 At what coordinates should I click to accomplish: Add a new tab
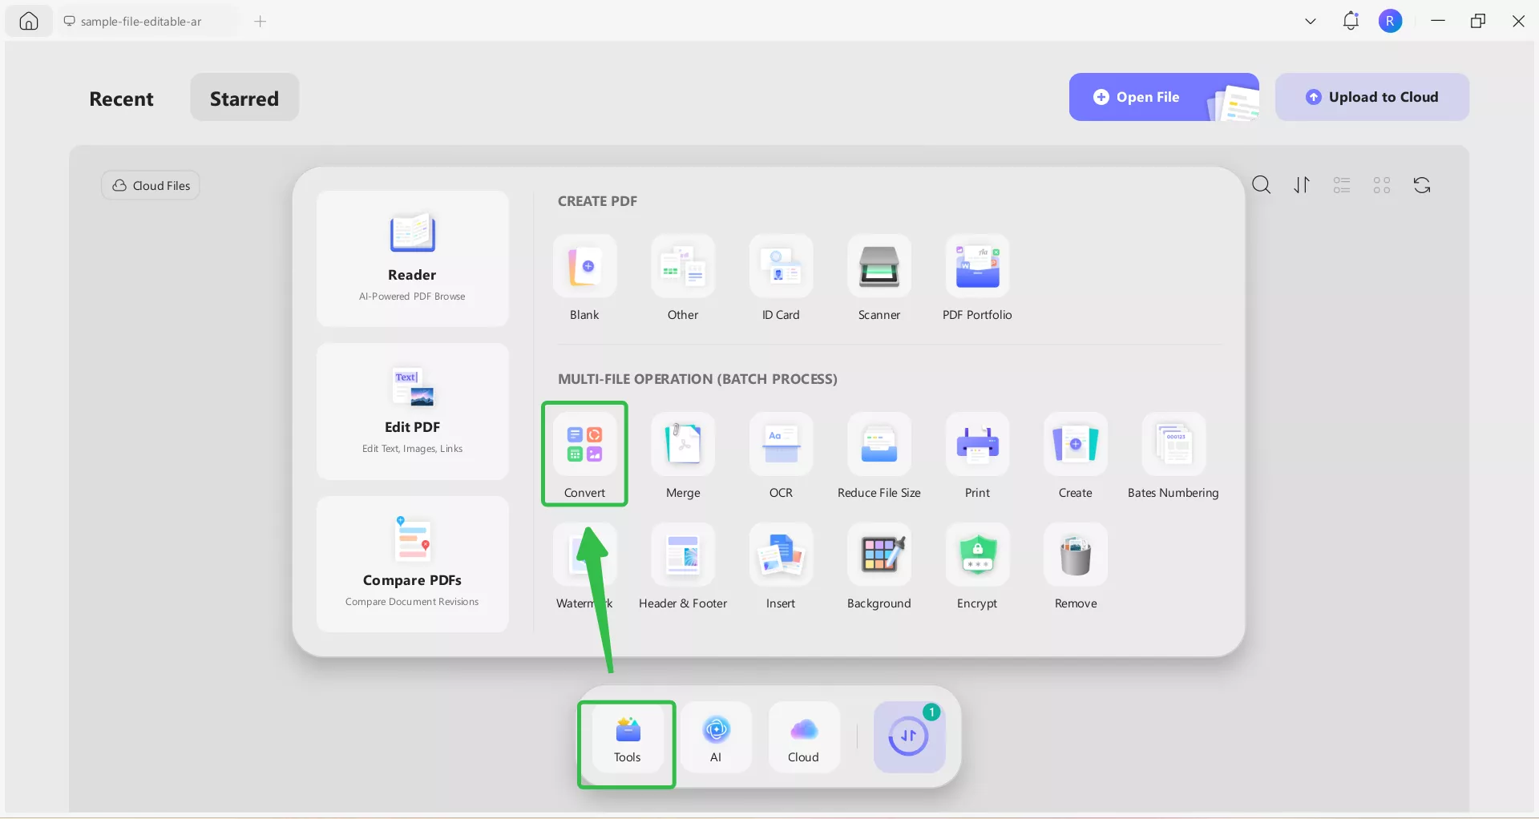click(x=260, y=22)
